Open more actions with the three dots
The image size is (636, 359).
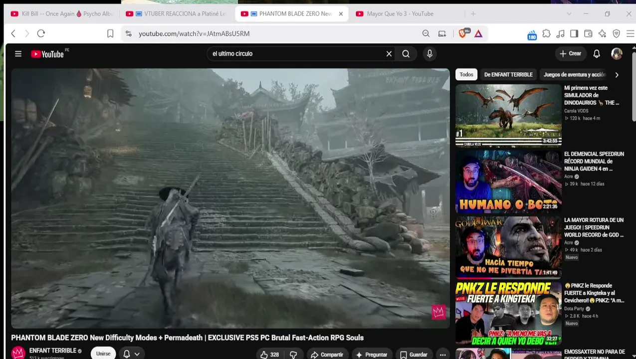(442, 355)
